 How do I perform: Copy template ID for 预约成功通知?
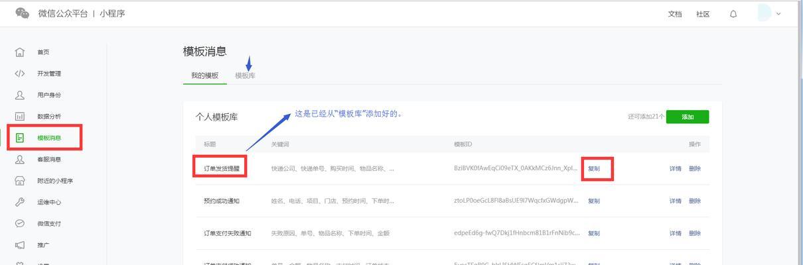594,201
